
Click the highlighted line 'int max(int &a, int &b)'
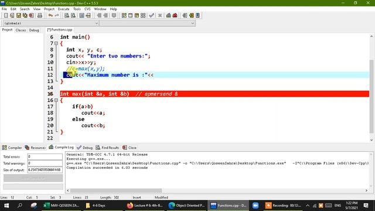214,94
